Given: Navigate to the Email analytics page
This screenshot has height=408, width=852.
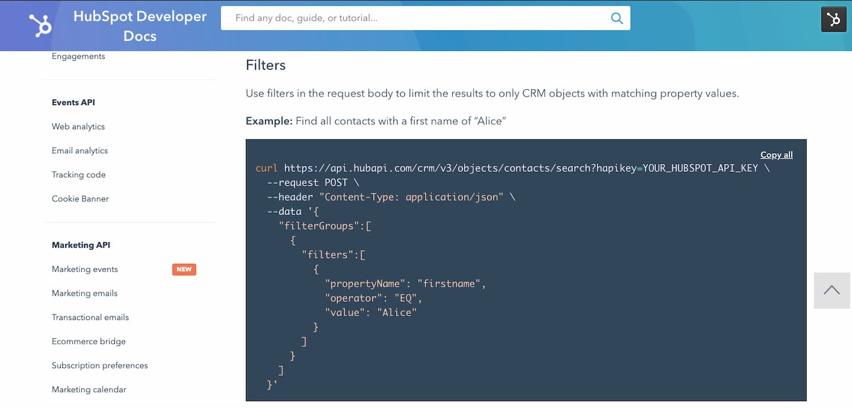Looking at the screenshot, I should [x=80, y=150].
